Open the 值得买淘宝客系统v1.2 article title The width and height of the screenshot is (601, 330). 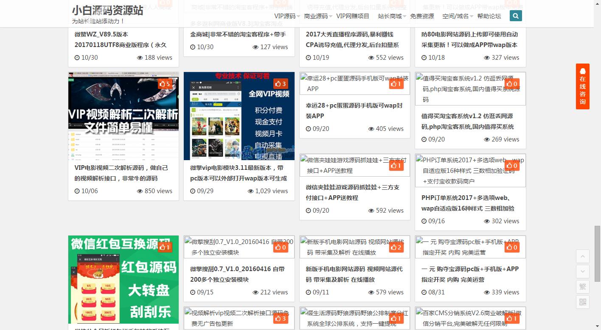[467, 121]
